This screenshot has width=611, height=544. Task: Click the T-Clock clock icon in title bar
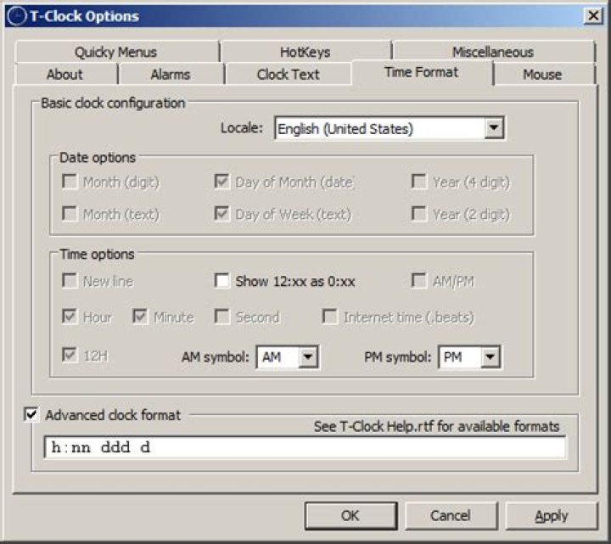[x=17, y=16]
